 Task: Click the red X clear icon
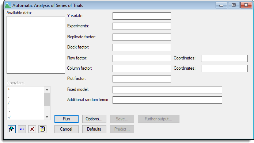(32, 129)
